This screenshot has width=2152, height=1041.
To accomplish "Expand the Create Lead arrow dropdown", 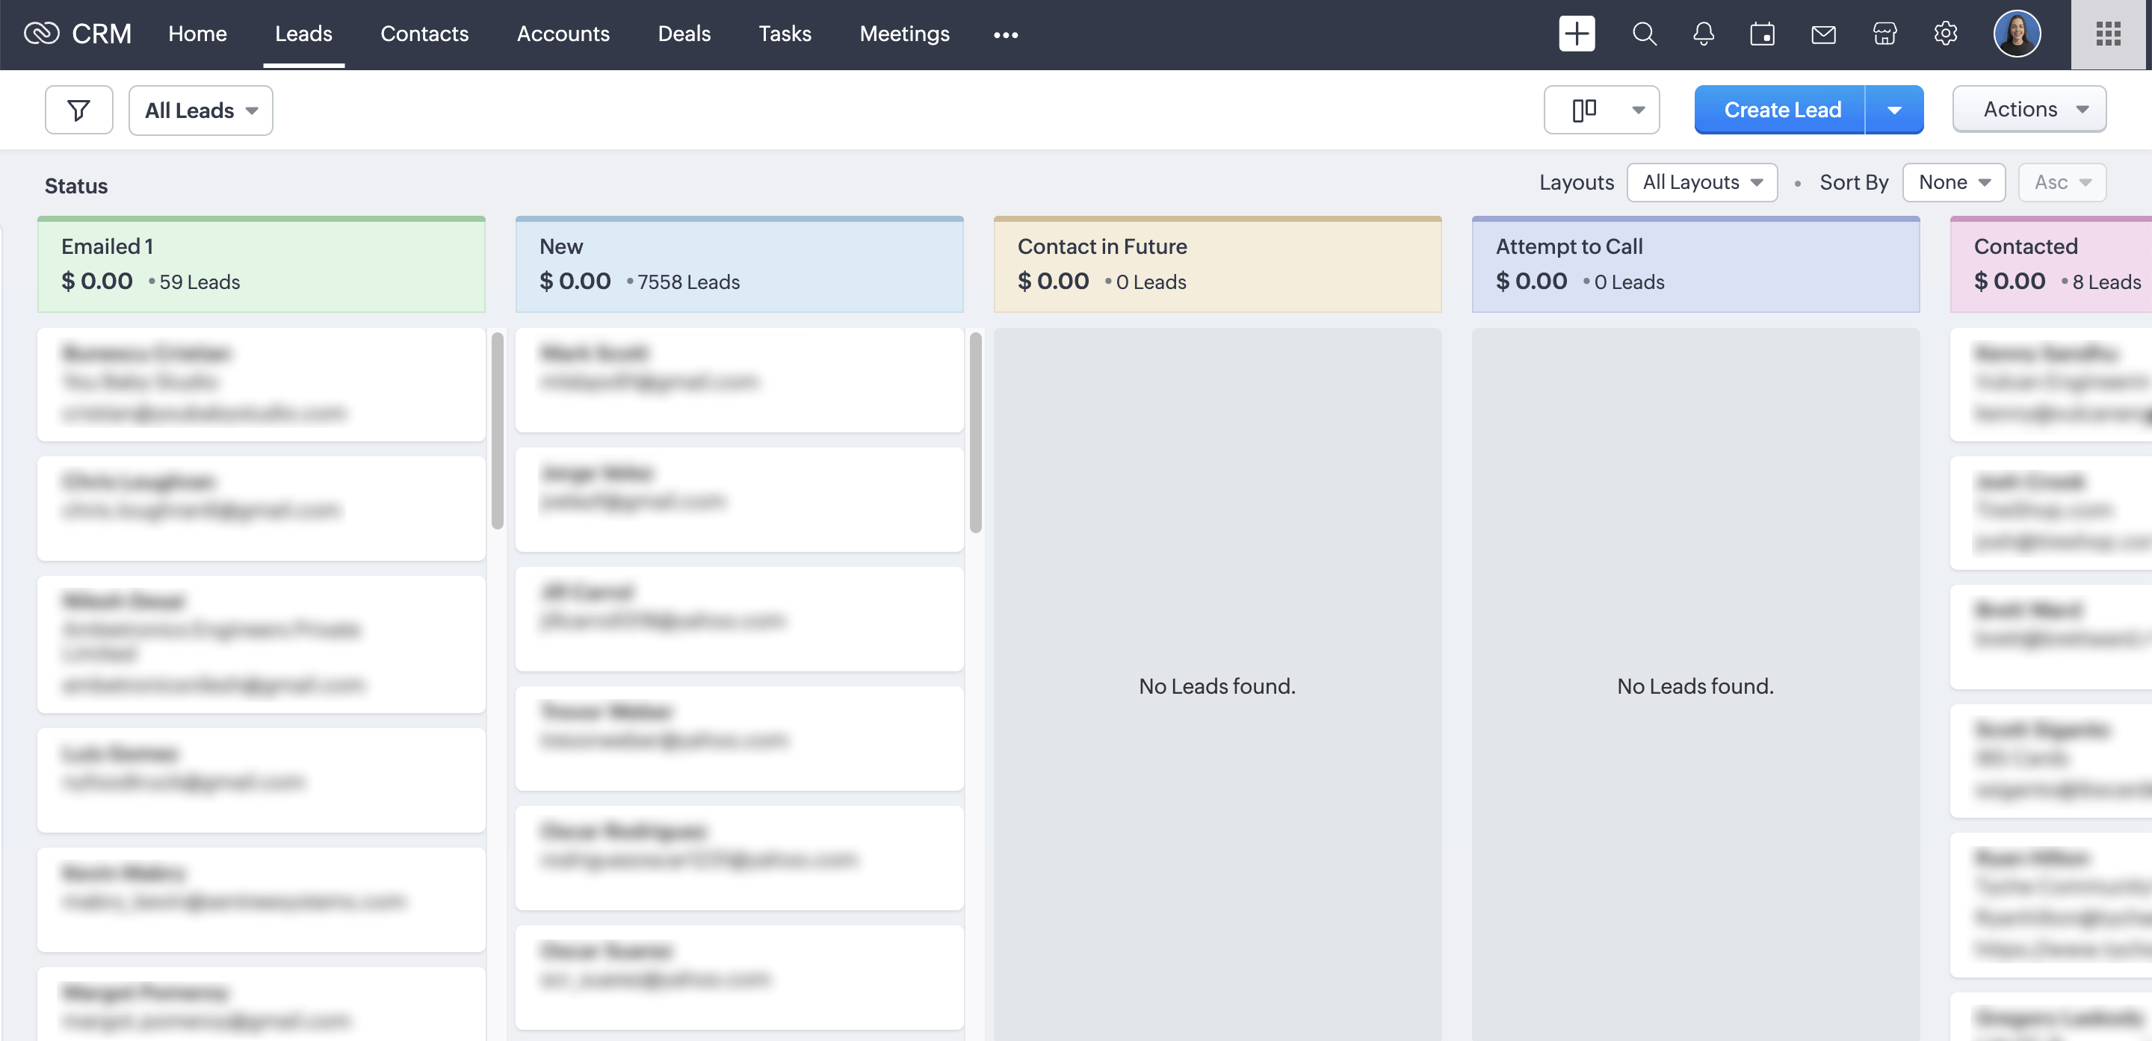I will (x=1894, y=111).
